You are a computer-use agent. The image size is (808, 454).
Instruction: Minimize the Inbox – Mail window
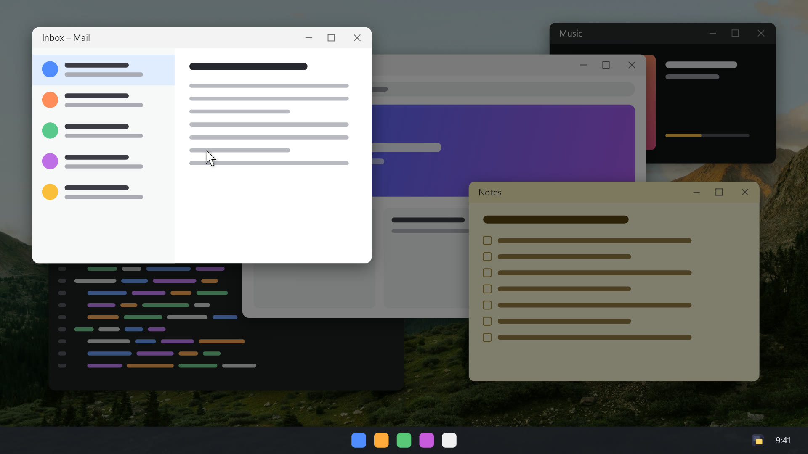[308, 38]
